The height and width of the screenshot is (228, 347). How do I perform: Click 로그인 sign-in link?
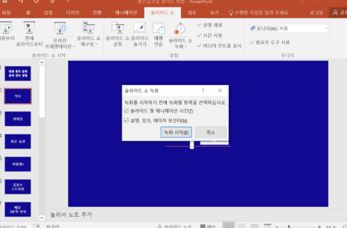tap(316, 12)
